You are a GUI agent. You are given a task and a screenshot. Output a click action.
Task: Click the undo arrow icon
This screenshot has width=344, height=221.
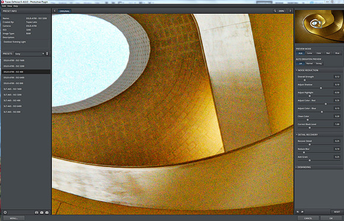pos(298,212)
